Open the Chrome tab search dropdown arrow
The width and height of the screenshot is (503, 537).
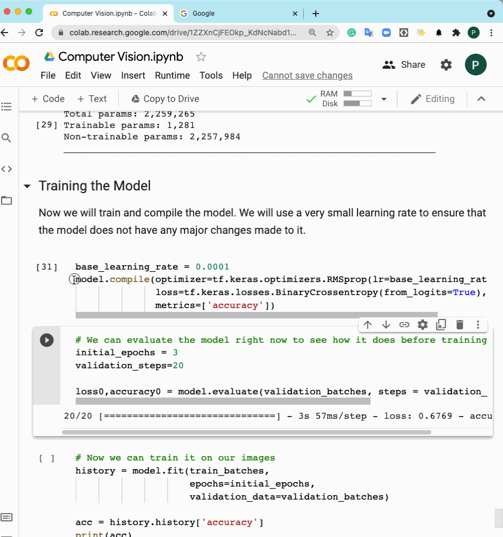[491, 14]
